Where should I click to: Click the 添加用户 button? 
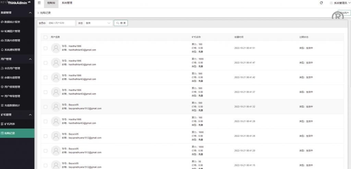click(344, 13)
